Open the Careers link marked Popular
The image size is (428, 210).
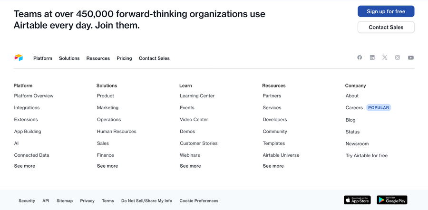pos(354,108)
